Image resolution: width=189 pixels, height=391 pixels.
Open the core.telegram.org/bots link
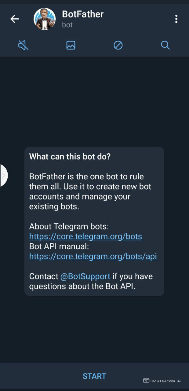tap(85, 236)
